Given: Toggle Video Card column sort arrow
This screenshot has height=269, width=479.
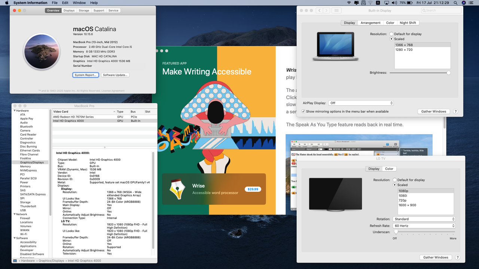Looking at the screenshot, I should [x=114, y=112].
